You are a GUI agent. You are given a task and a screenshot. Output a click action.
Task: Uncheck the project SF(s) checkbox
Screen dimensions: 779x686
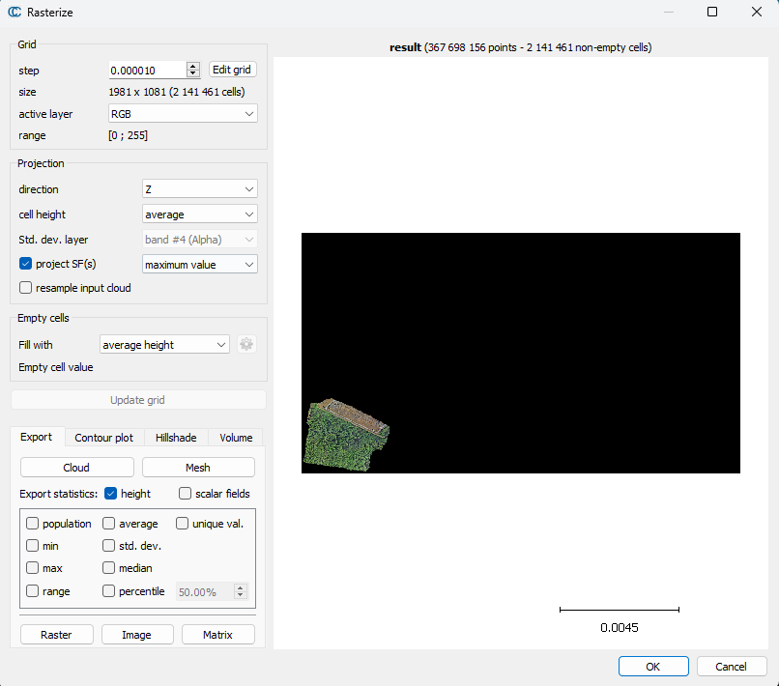coord(26,264)
